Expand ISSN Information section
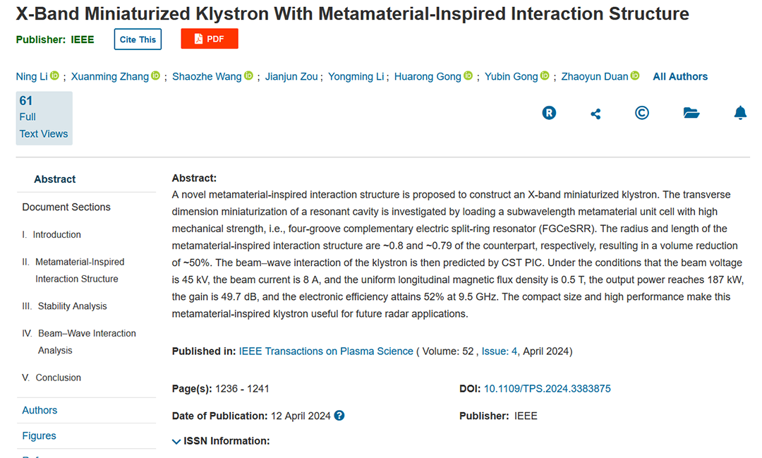The height and width of the screenshot is (458, 762). pyautogui.click(x=221, y=441)
